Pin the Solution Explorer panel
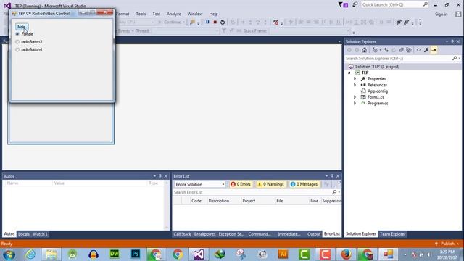This screenshot has width=464, height=261. (452, 42)
